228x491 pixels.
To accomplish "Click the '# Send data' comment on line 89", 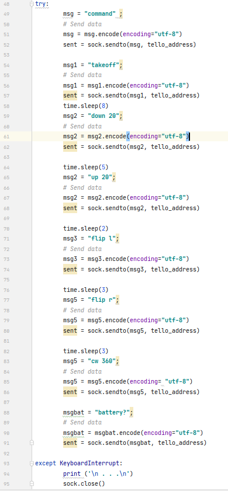I will pos(82,423).
